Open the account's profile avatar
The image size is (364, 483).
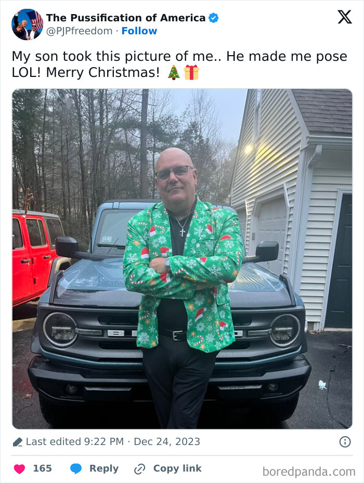pyautogui.click(x=27, y=24)
